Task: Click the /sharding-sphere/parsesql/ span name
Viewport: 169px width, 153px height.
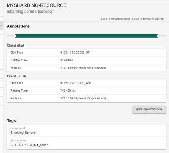Action: (x=30, y=12)
